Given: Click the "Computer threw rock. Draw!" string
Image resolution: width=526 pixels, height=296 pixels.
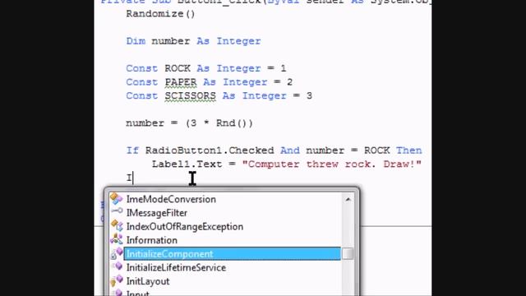Looking at the screenshot, I should click(331, 164).
